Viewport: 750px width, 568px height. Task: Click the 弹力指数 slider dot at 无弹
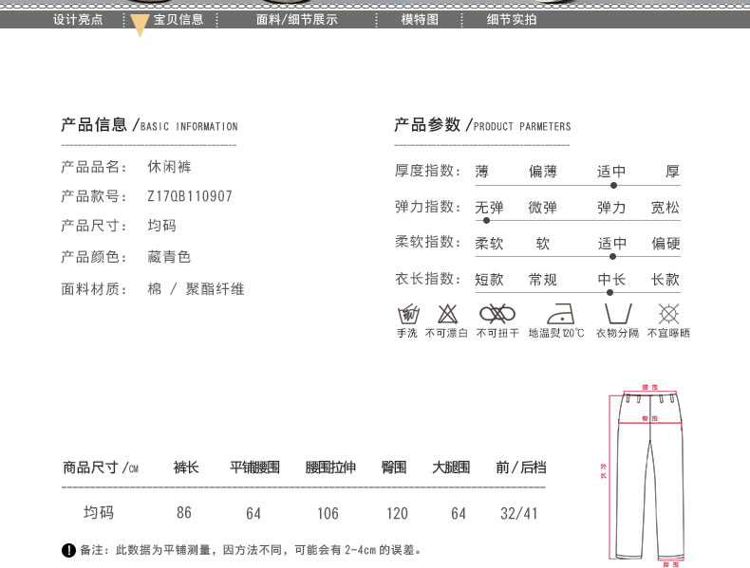pyautogui.click(x=486, y=221)
